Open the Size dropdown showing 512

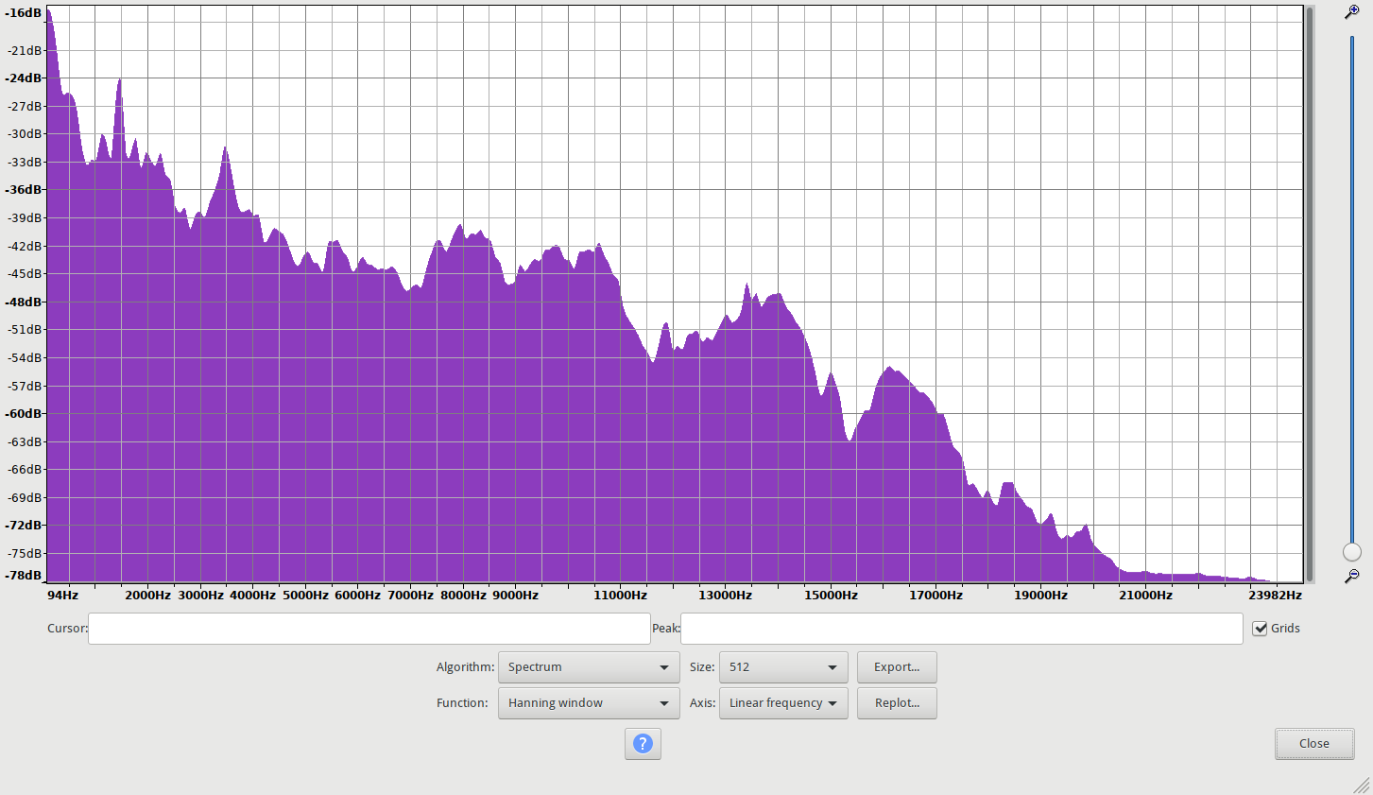(783, 667)
